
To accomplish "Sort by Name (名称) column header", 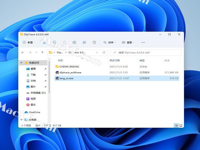I will [x=60, y=60].
